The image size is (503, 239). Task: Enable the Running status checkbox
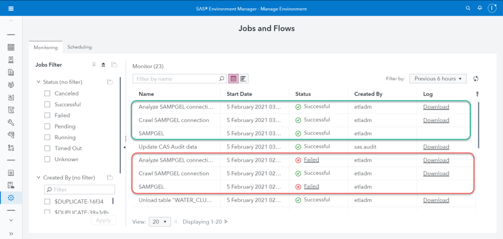47,138
